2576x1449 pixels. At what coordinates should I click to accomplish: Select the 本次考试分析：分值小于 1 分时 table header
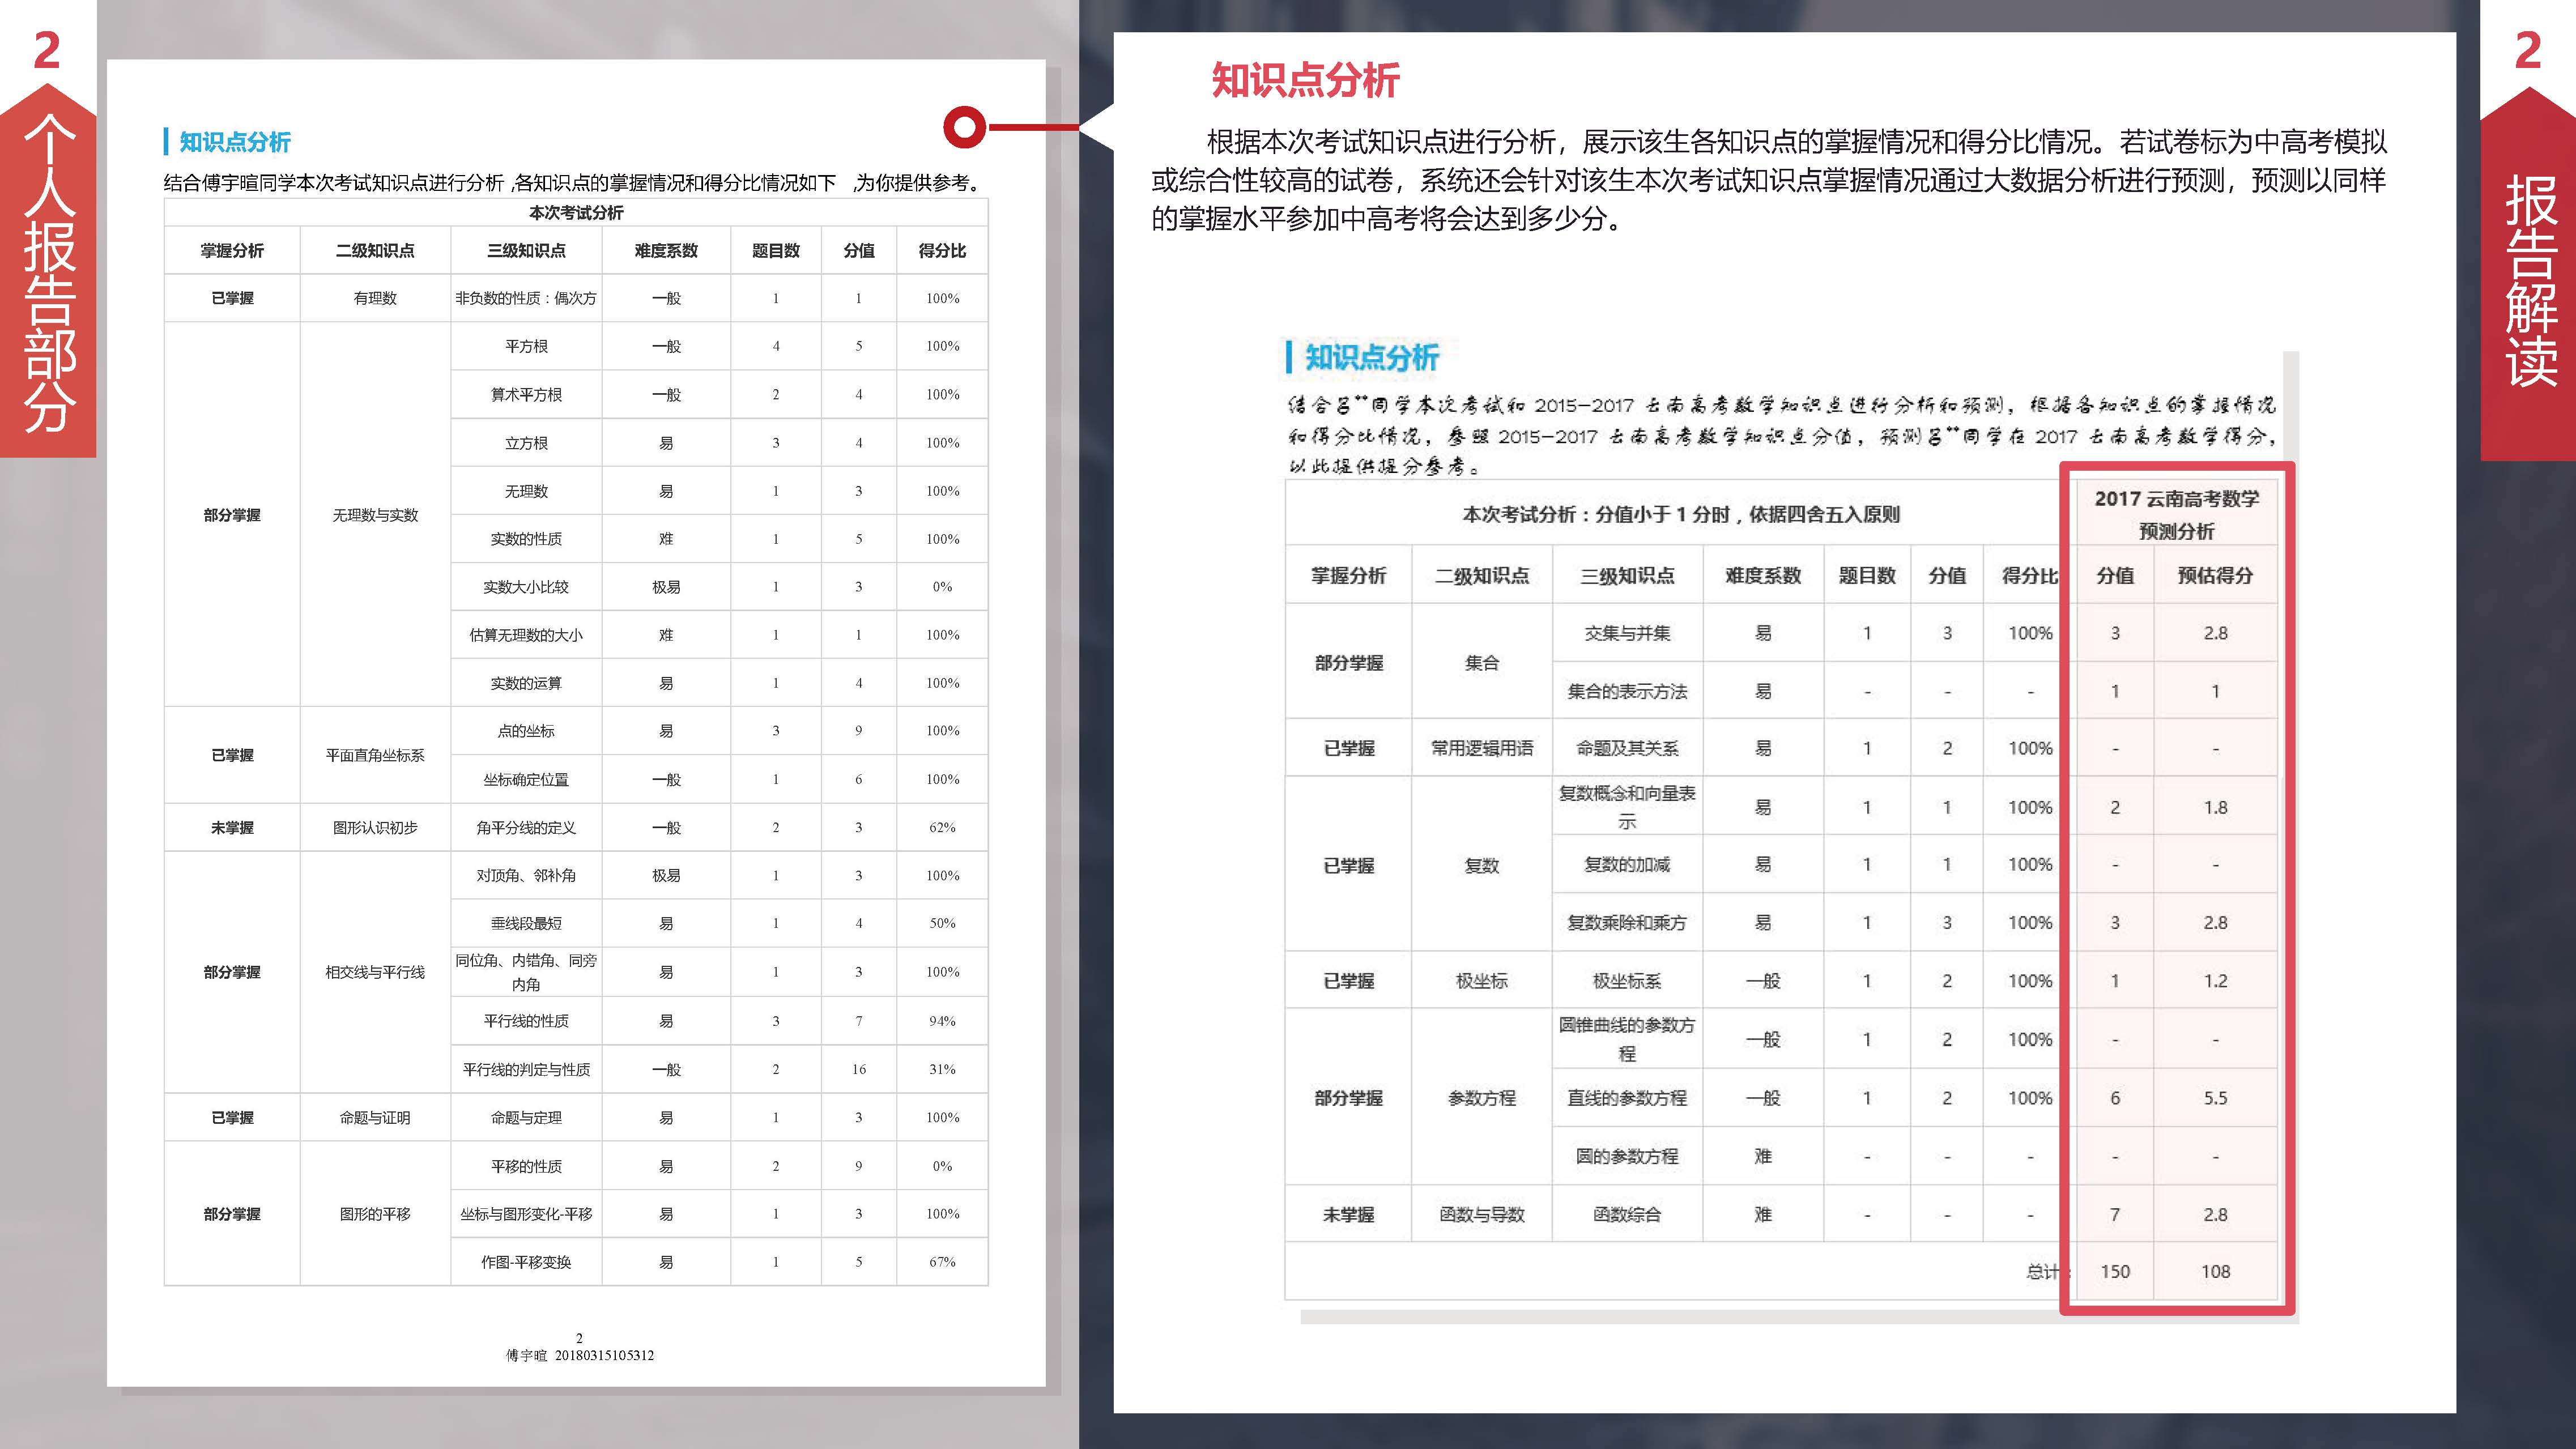click(1681, 514)
